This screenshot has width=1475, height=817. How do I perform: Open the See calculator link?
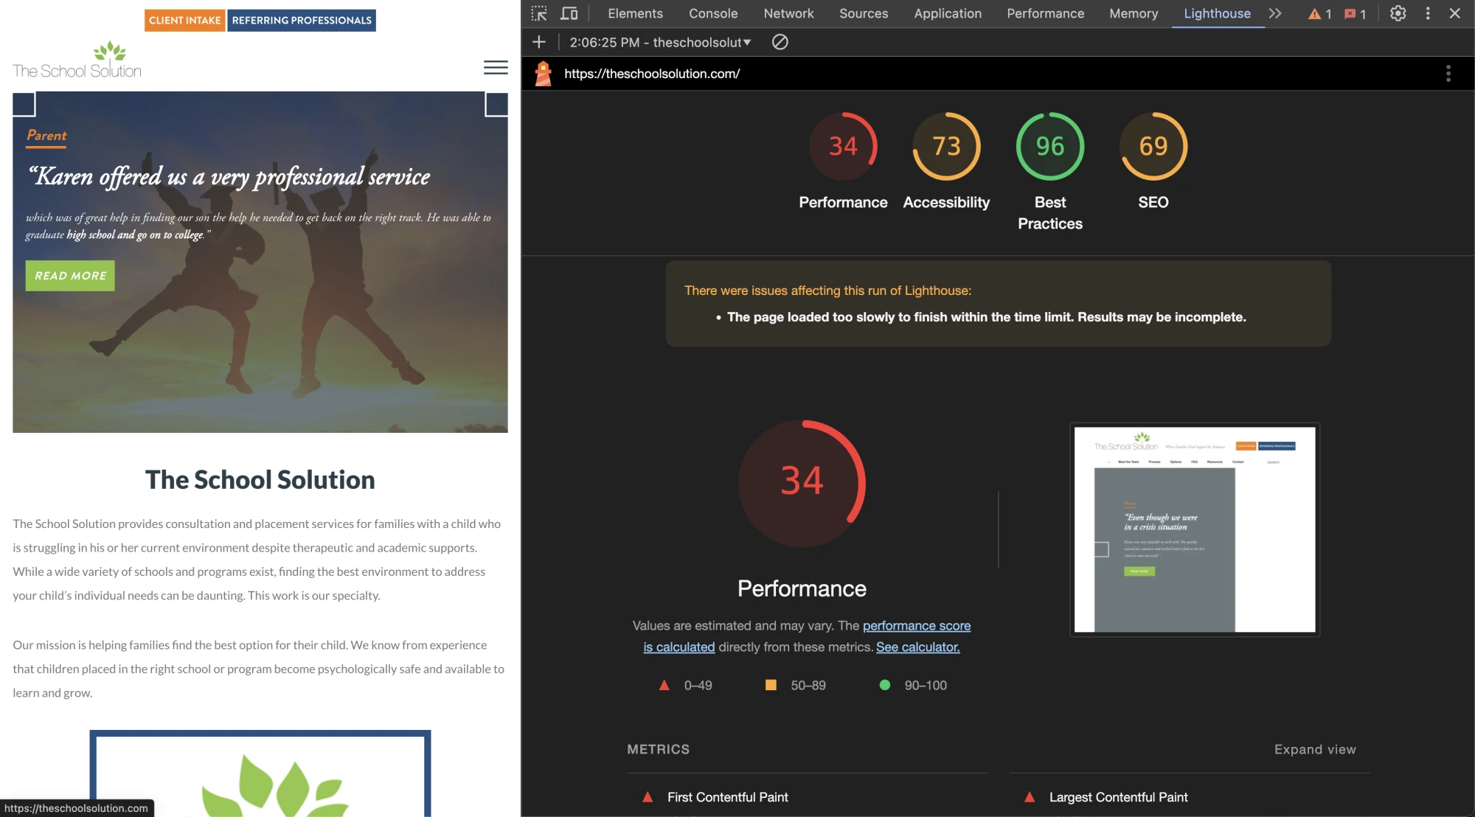pos(917,647)
